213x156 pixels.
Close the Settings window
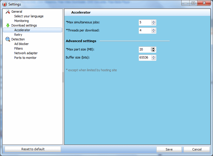(x=204, y=3)
